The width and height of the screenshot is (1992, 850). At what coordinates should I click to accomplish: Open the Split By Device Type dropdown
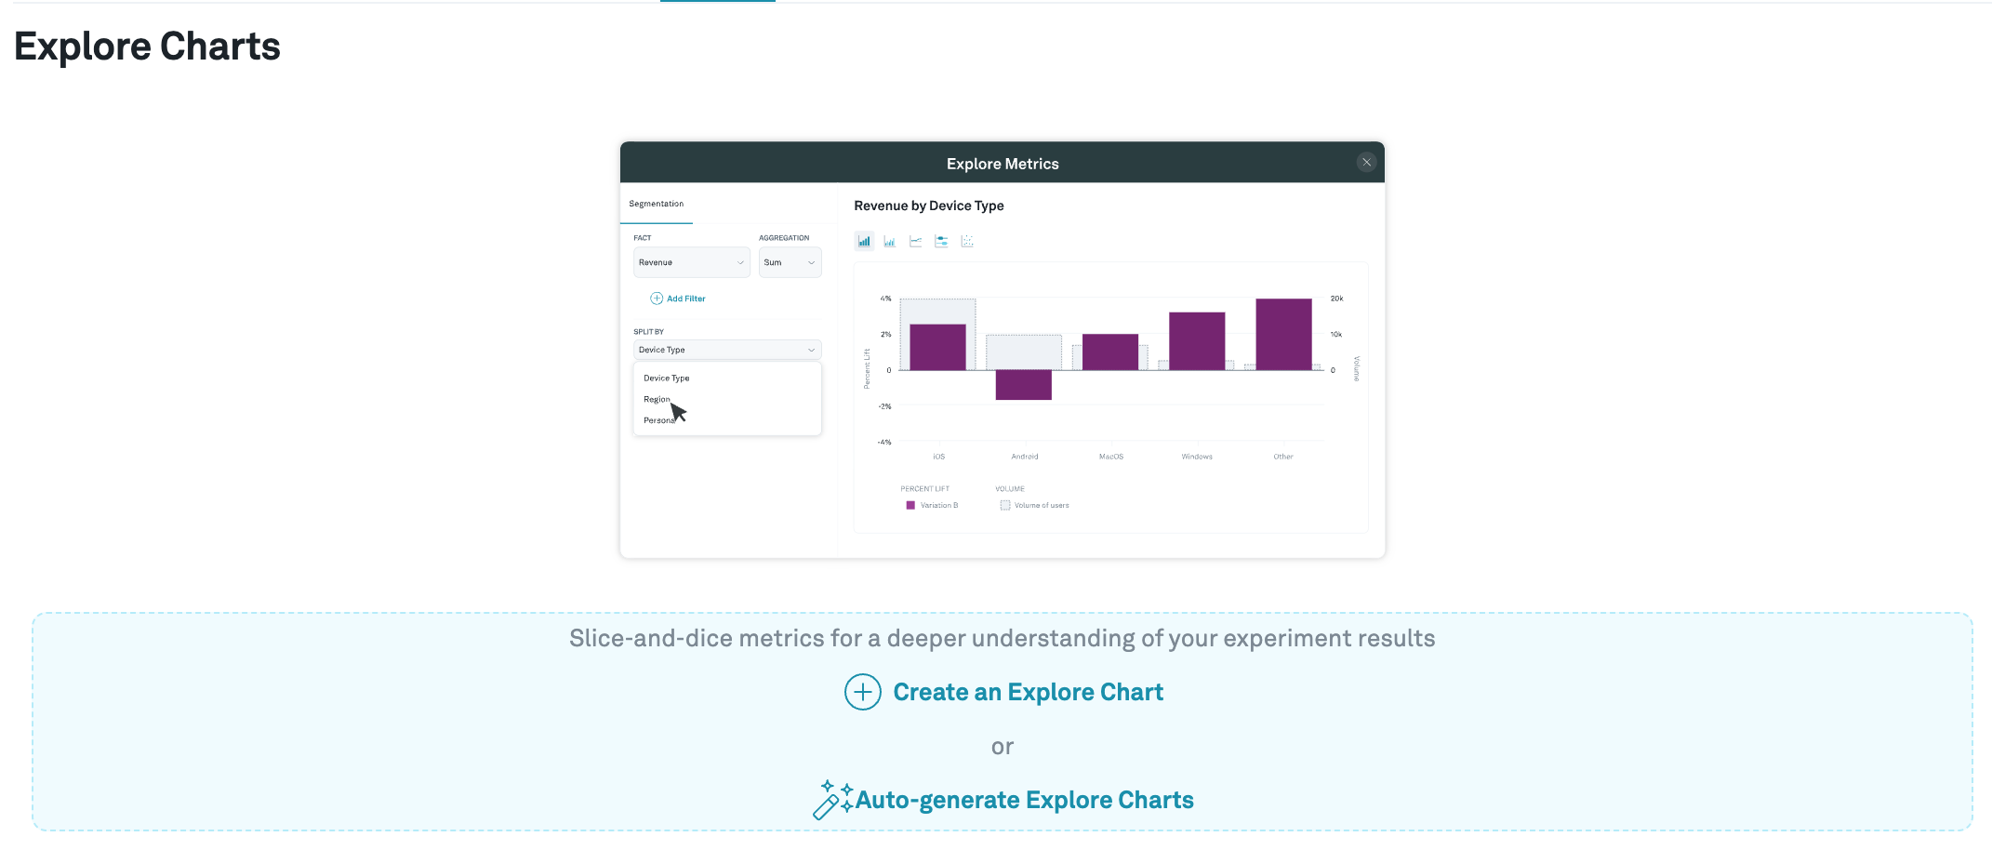(x=726, y=350)
